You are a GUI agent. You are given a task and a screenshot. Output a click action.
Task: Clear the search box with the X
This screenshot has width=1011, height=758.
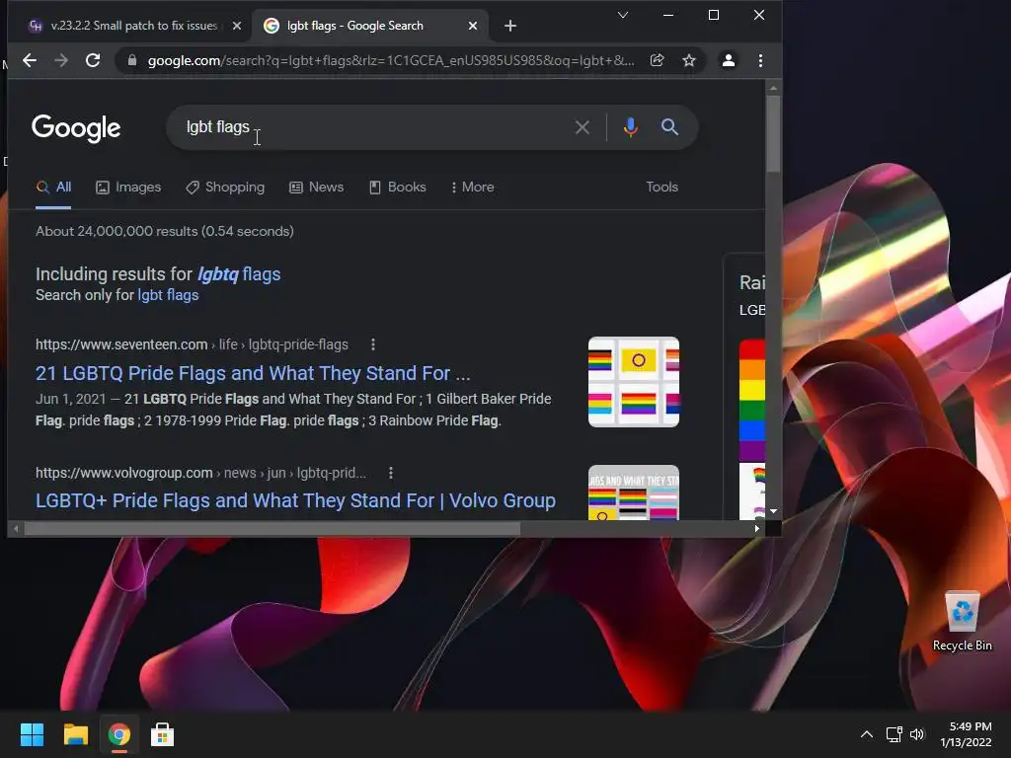coord(583,127)
